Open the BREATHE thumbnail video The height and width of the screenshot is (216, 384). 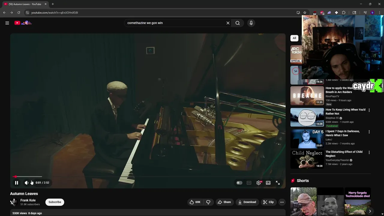pos(307,96)
